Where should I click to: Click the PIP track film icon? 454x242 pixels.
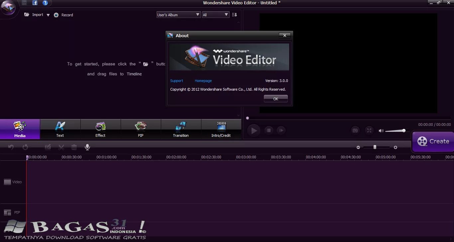point(7,212)
